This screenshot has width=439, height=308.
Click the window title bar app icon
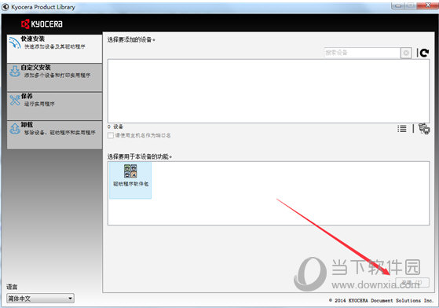[x=5, y=7]
